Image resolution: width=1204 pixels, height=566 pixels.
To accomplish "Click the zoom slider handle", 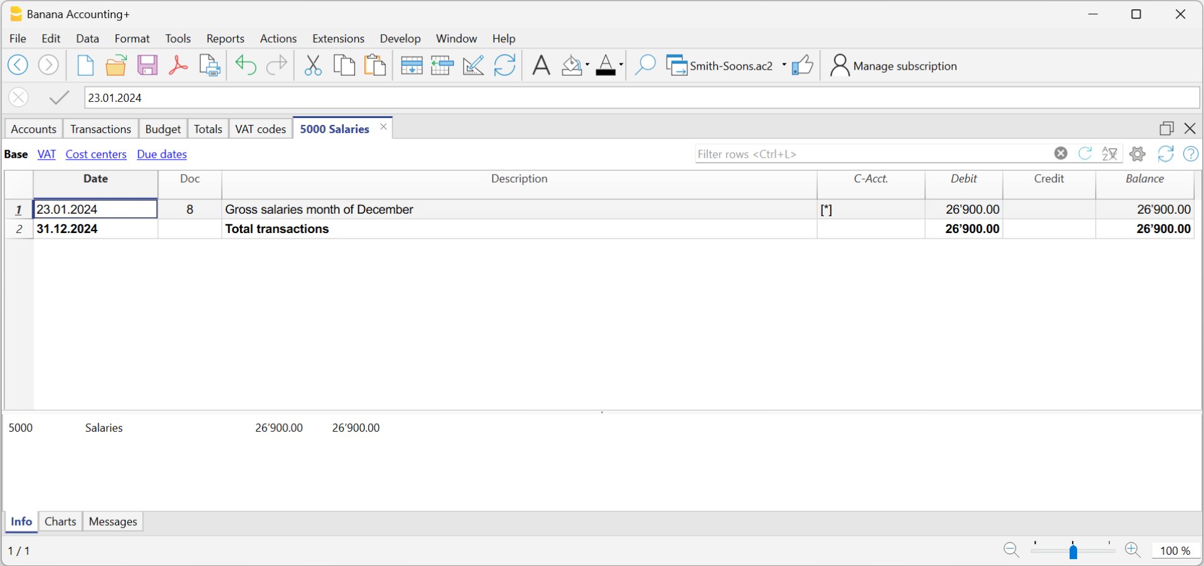I will (x=1073, y=551).
